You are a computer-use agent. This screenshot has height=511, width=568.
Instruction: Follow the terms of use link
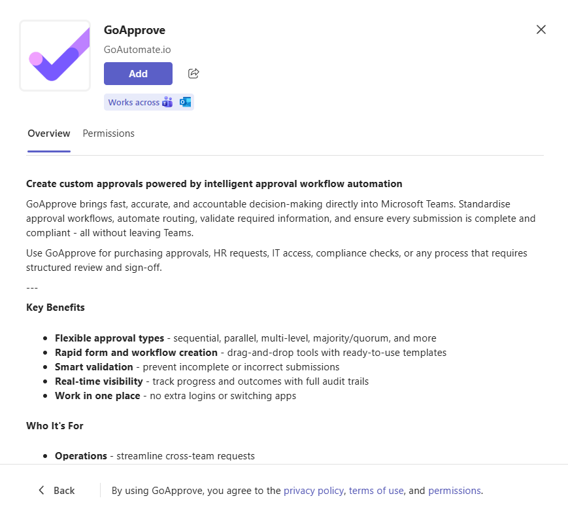coord(376,490)
